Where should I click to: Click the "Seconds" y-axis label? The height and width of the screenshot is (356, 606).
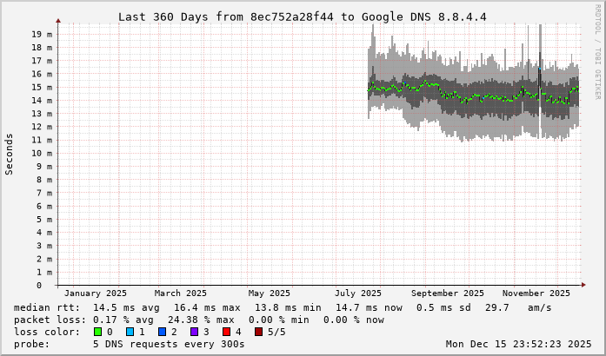[10, 154]
